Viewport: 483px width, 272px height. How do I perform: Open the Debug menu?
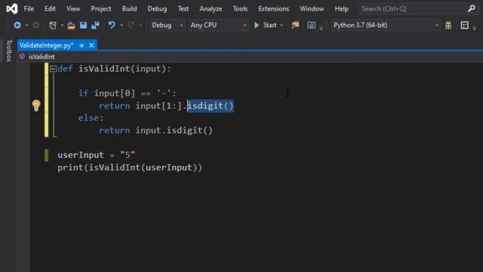157,8
